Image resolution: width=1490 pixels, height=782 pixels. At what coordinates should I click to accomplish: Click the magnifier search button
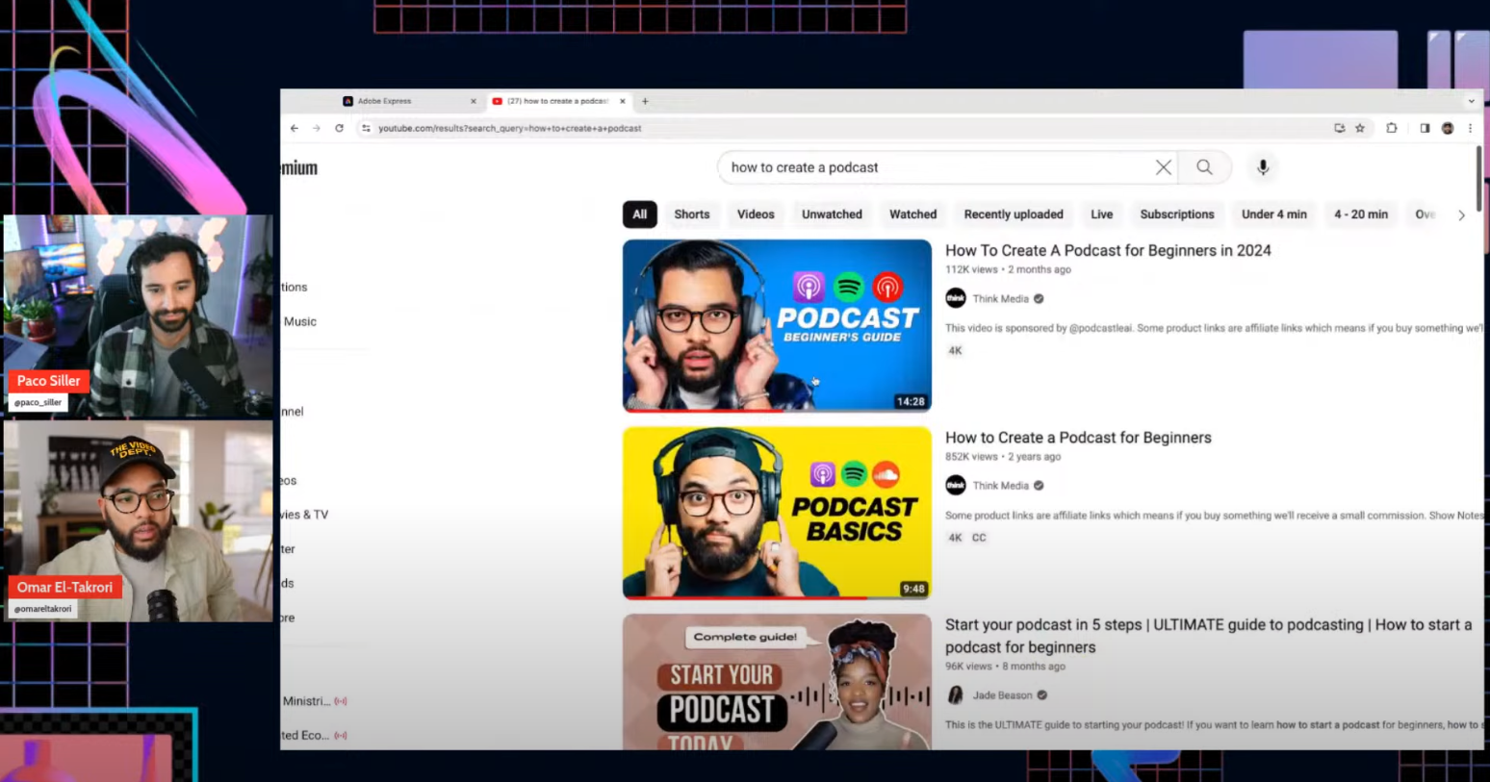(1204, 167)
